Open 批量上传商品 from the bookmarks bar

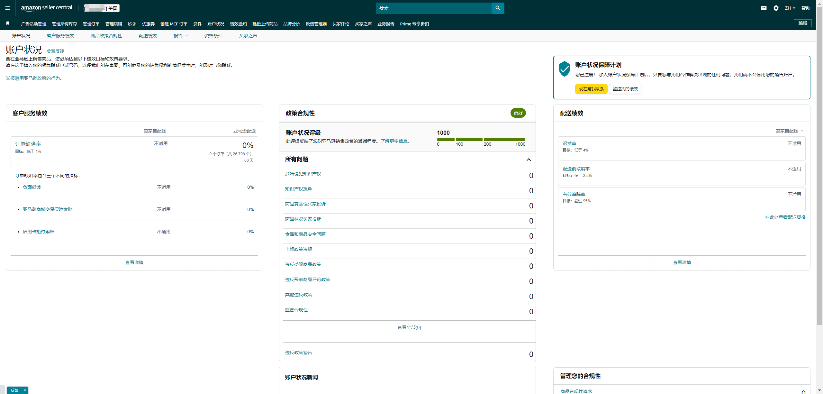pyautogui.click(x=265, y=24)
